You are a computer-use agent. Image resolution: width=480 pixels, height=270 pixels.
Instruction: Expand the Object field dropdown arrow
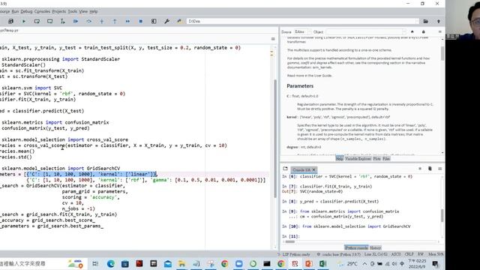[x=404, y=31]
